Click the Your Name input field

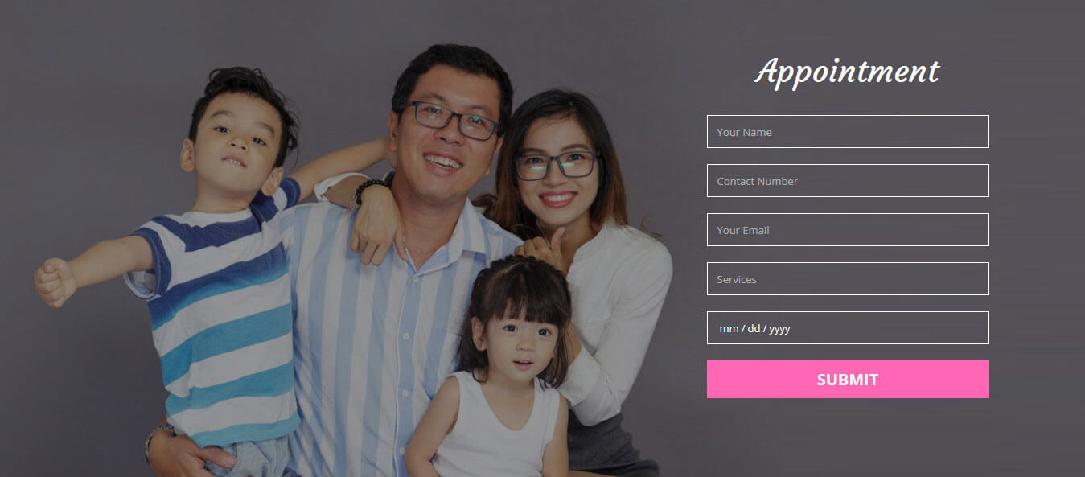(848, 131)
